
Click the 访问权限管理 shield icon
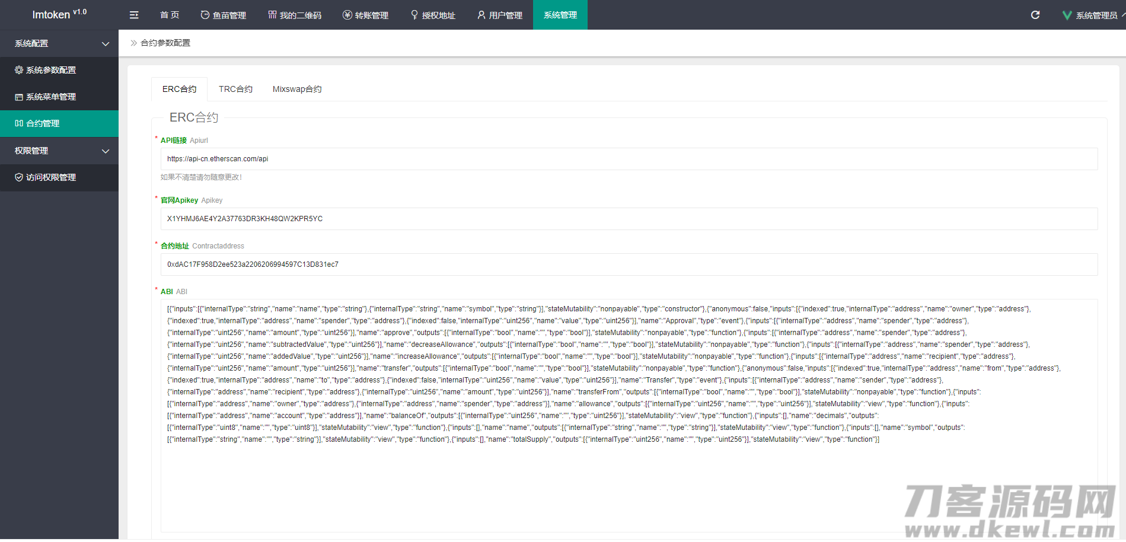pos(19,177)
